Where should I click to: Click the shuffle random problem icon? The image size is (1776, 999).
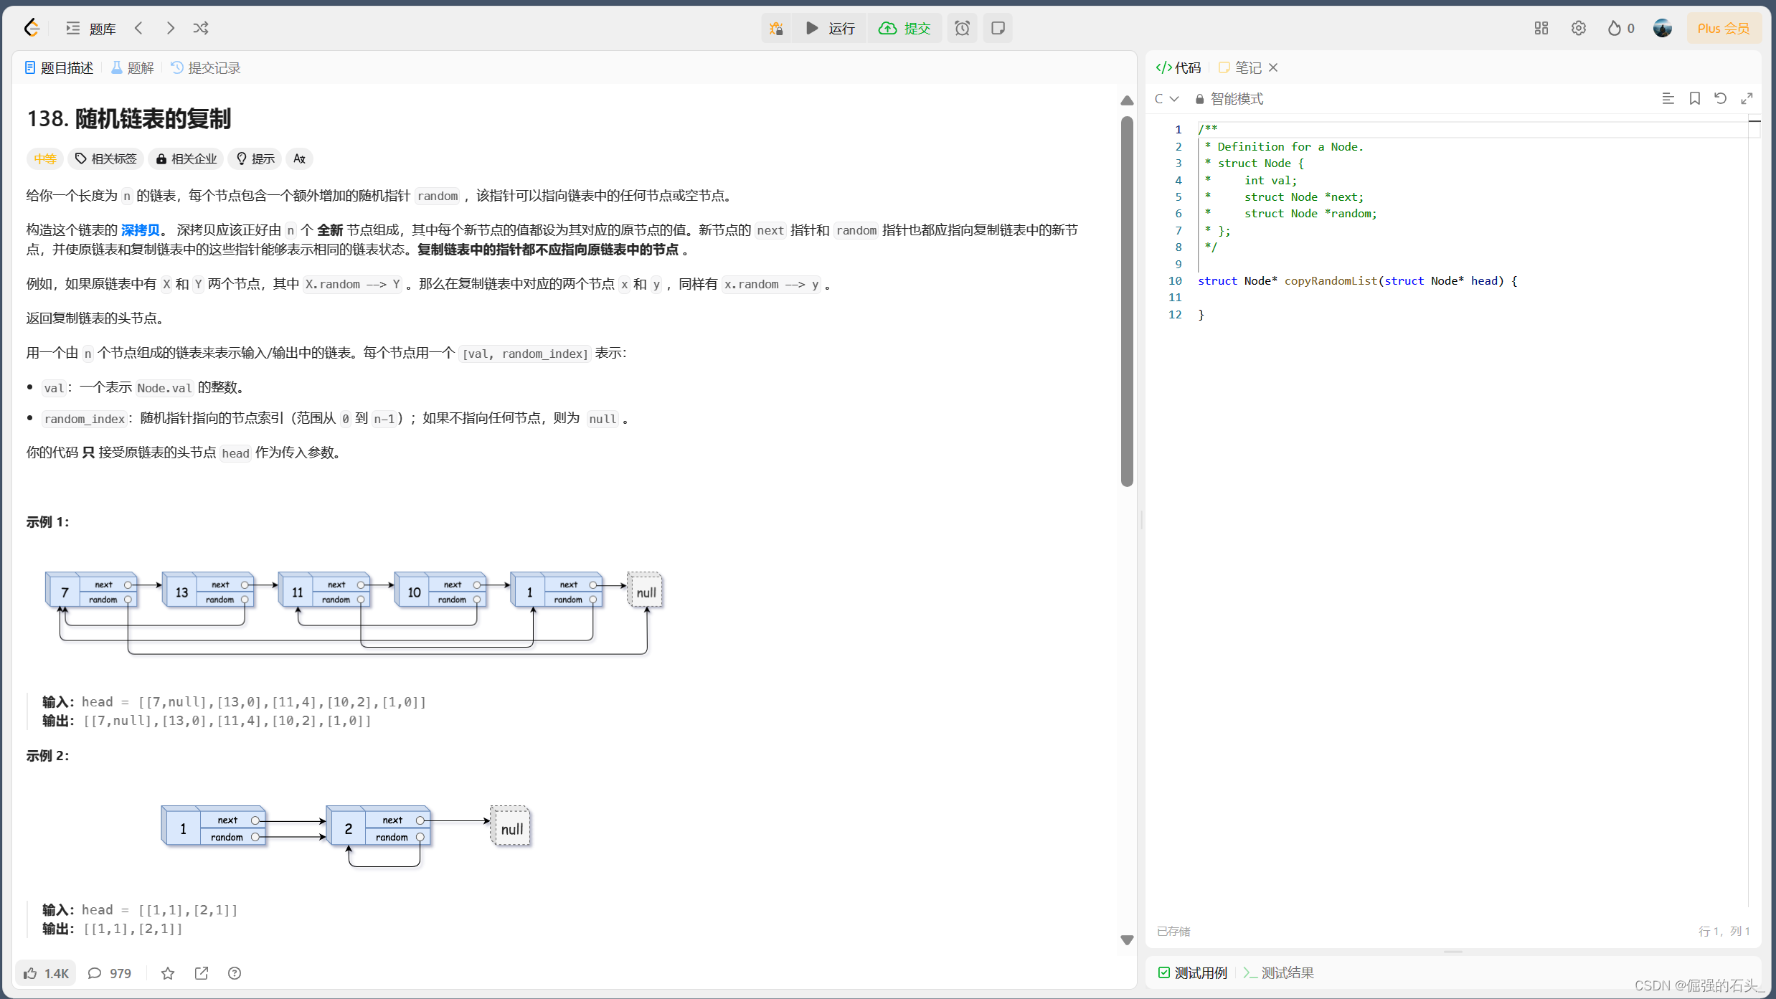point(201,28)
